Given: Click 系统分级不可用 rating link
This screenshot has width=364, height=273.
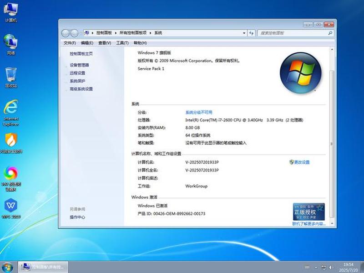Looking at the screenshot, I should pyautogui.click(x=199, y=112).
